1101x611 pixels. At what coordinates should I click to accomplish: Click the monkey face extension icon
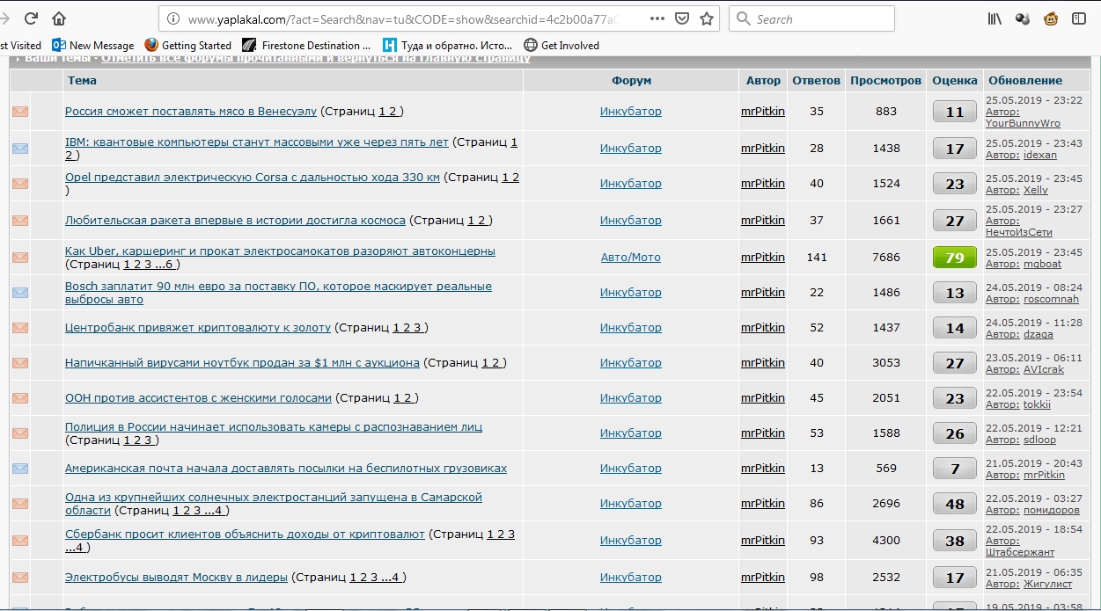tap(1051, 18)
